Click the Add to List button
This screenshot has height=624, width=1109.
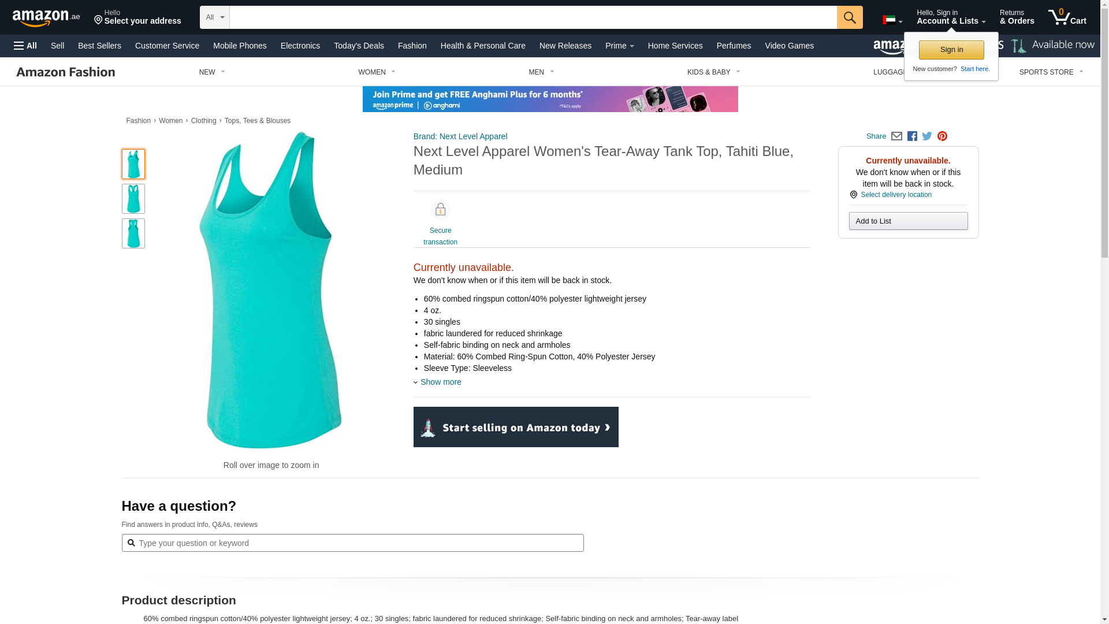pyautogui.click(x=908, y=221)
